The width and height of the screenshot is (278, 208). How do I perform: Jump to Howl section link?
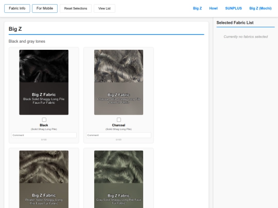213,8
